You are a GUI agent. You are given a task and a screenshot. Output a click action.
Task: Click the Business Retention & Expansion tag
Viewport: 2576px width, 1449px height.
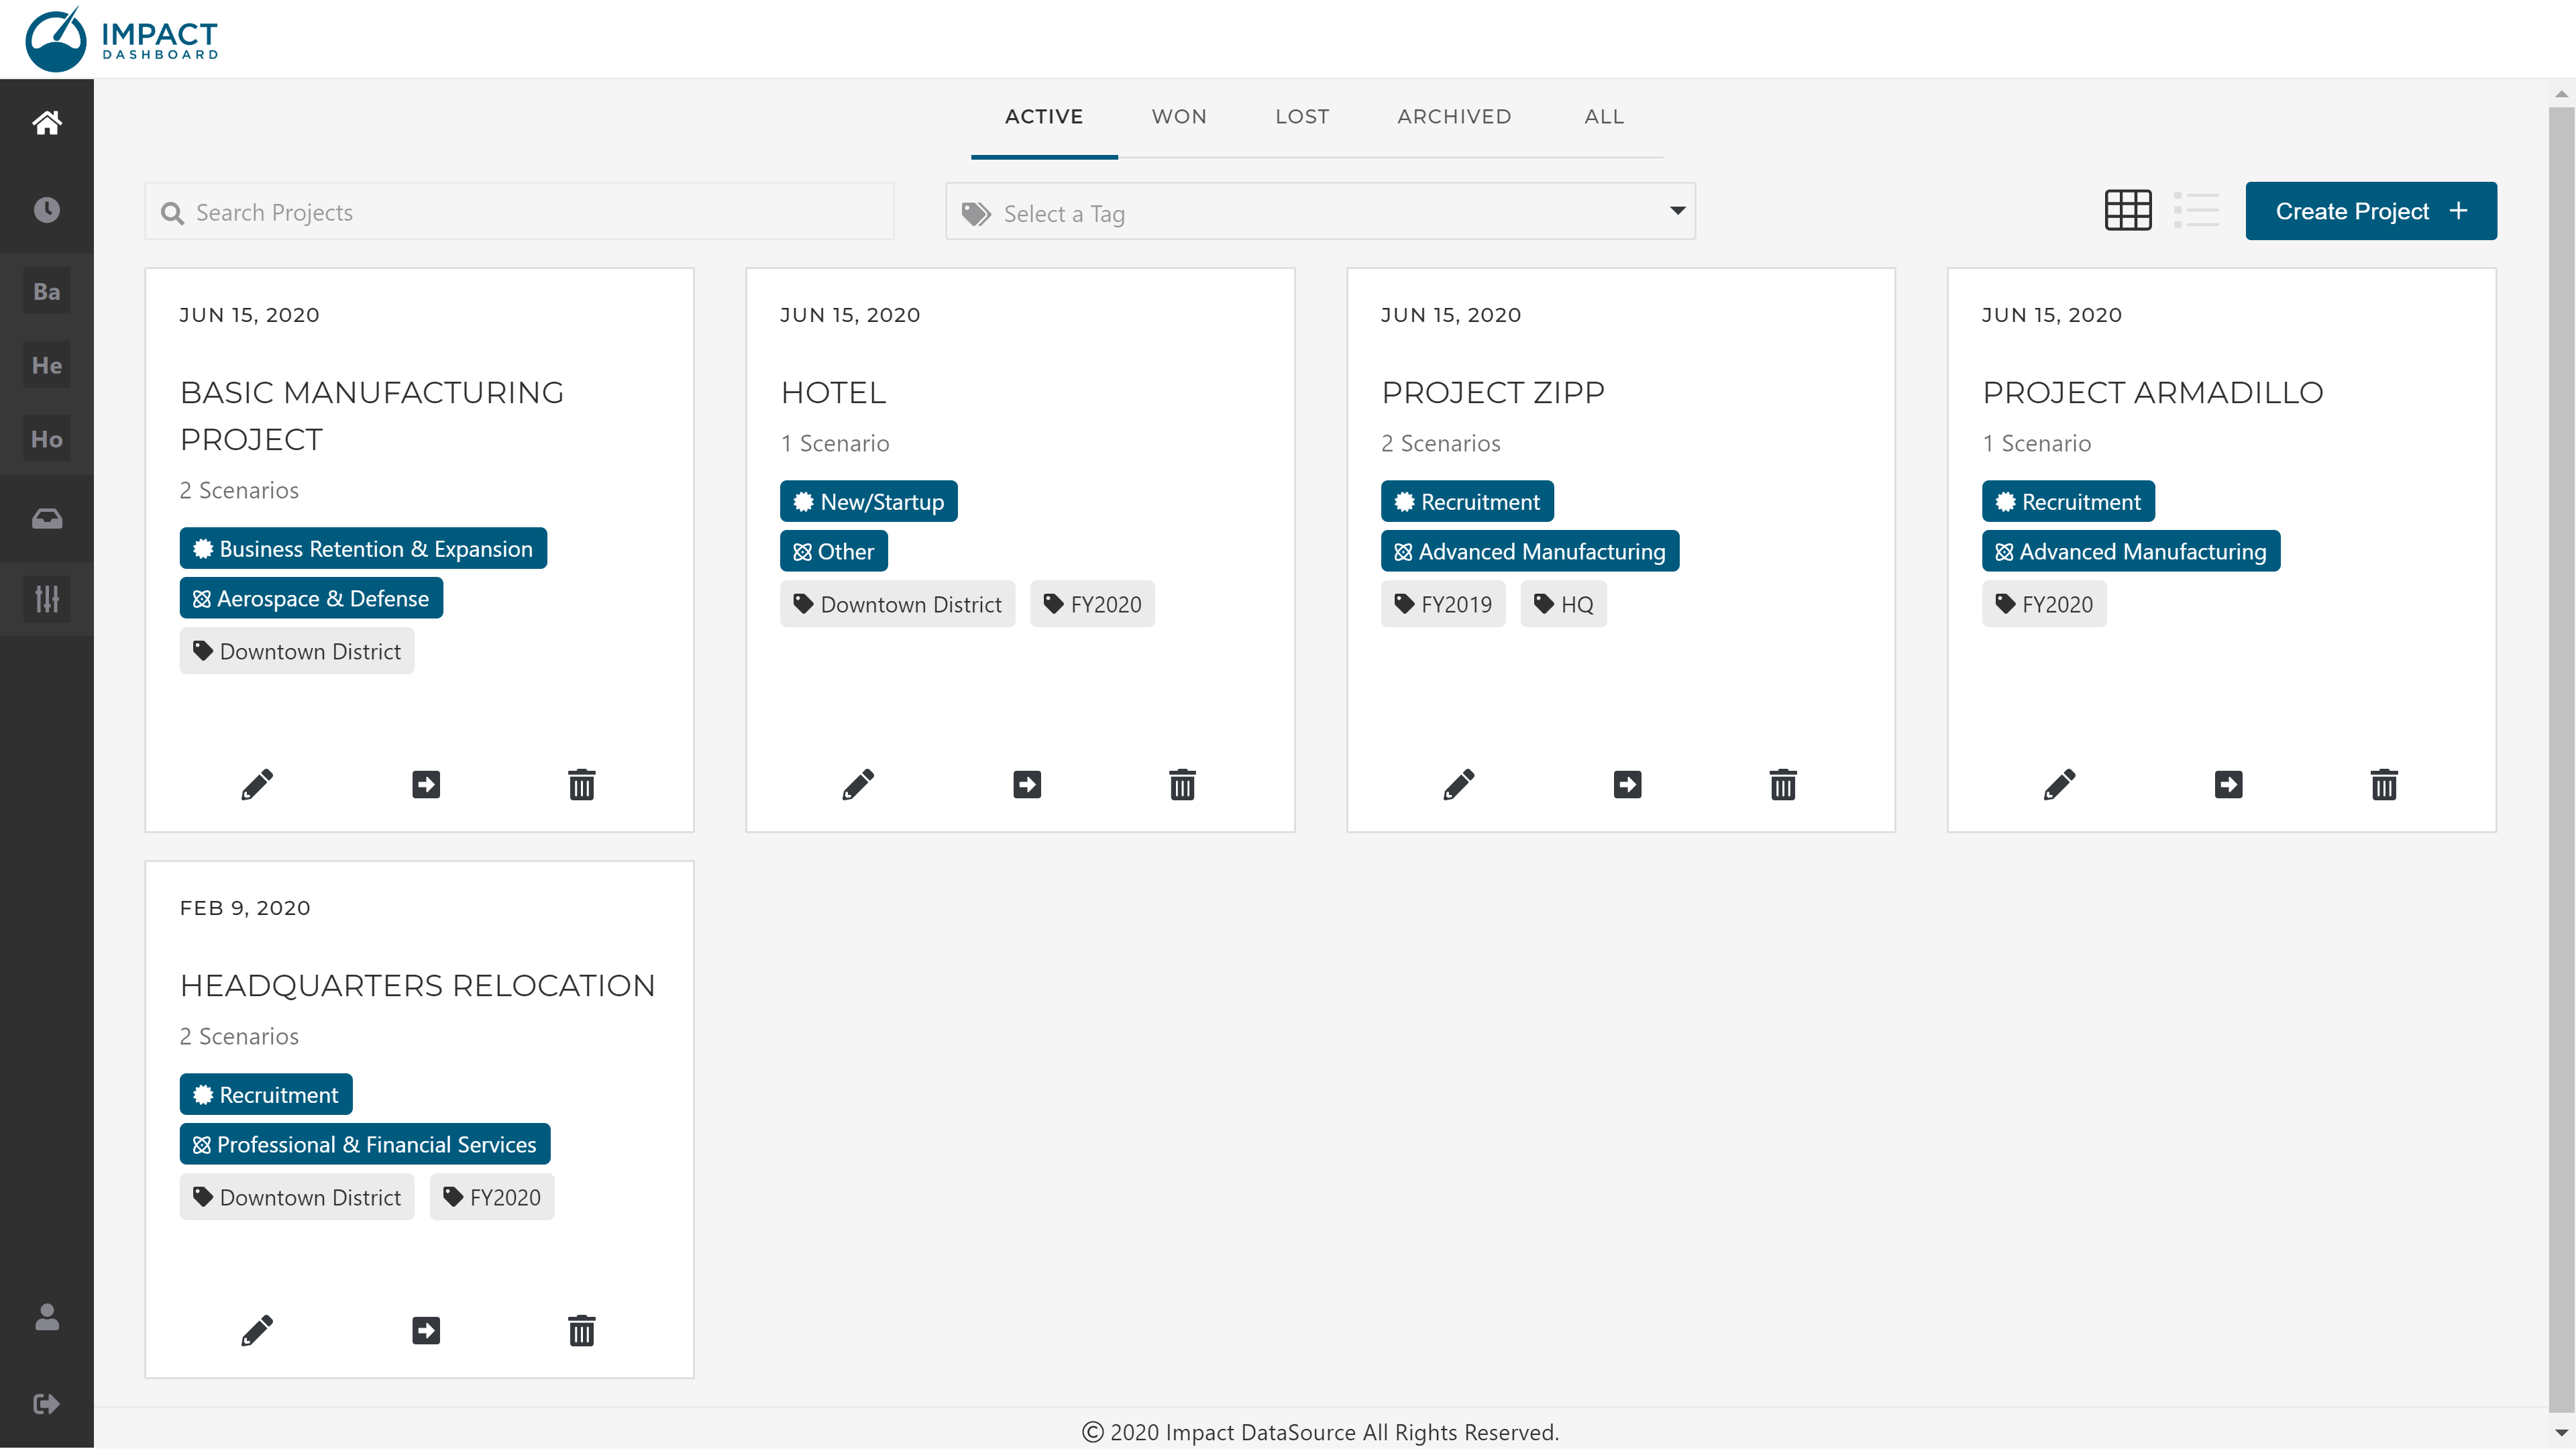pyautogui.click(x=363, y=548)
